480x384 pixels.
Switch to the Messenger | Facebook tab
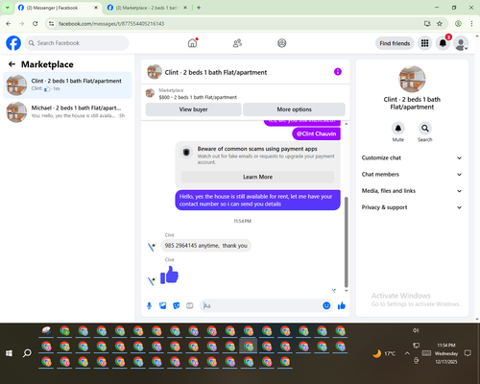(58, 8)
